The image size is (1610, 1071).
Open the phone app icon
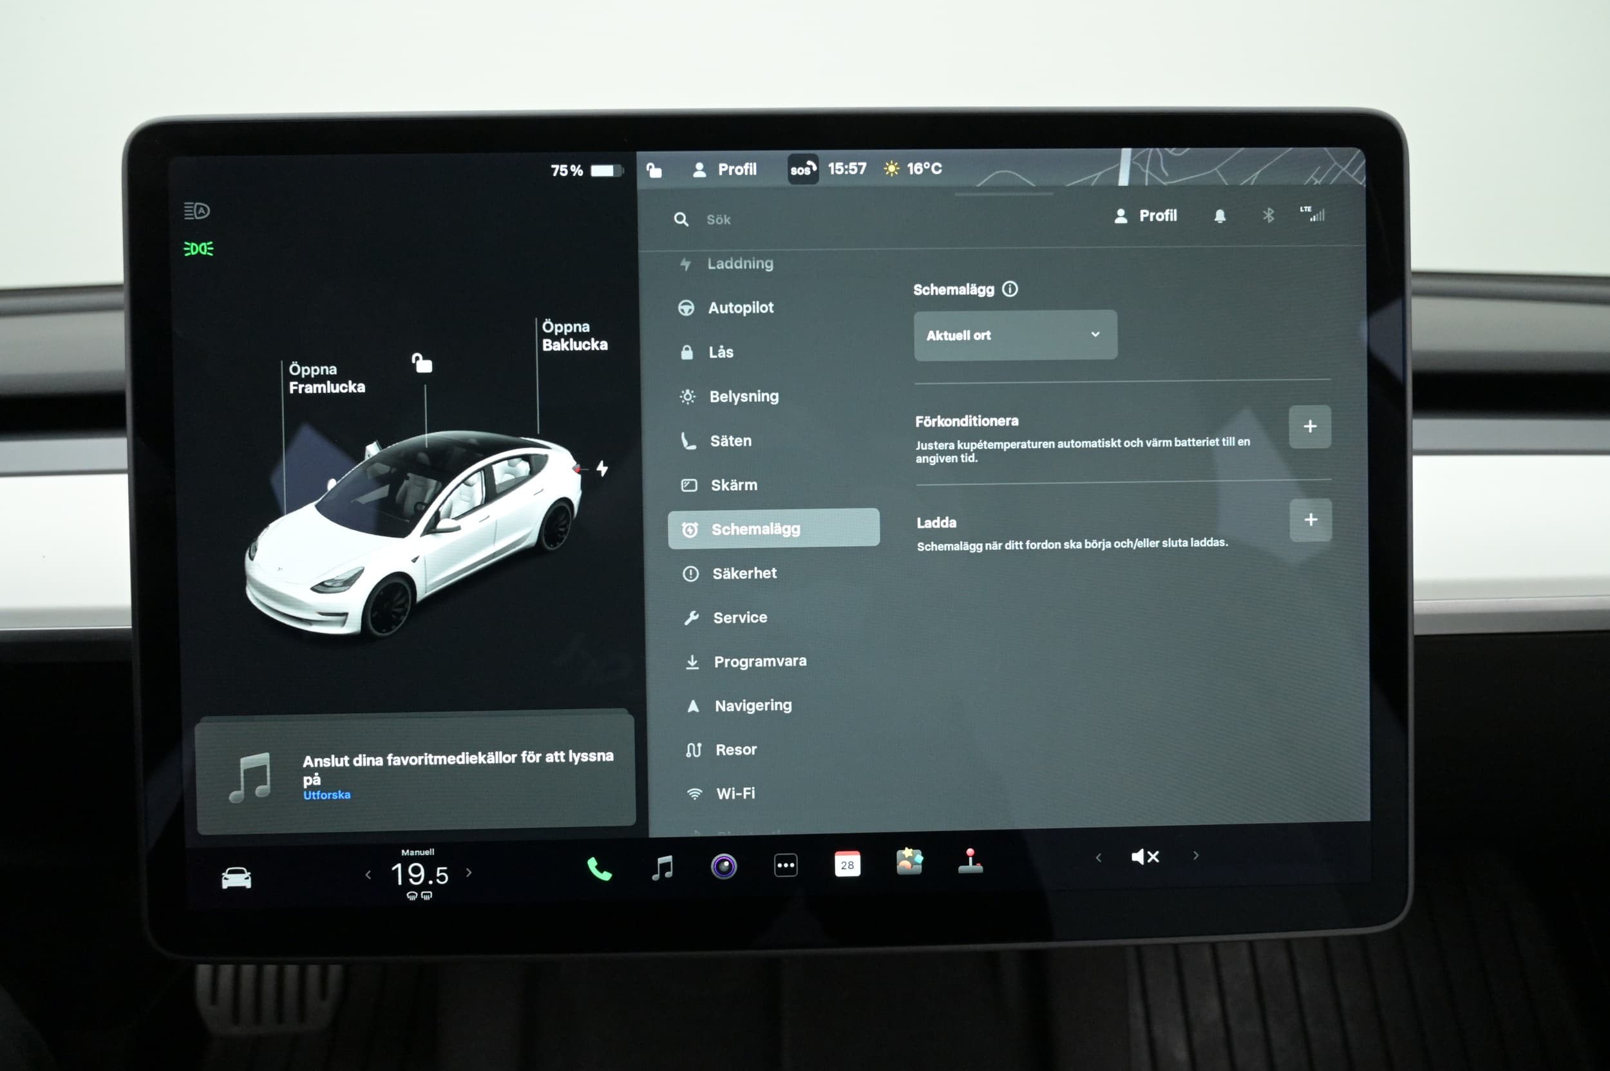[599, 868]
